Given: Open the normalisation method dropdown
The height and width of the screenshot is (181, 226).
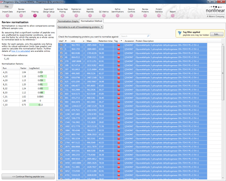Looking at the screenshot, I should coord(80,27).
